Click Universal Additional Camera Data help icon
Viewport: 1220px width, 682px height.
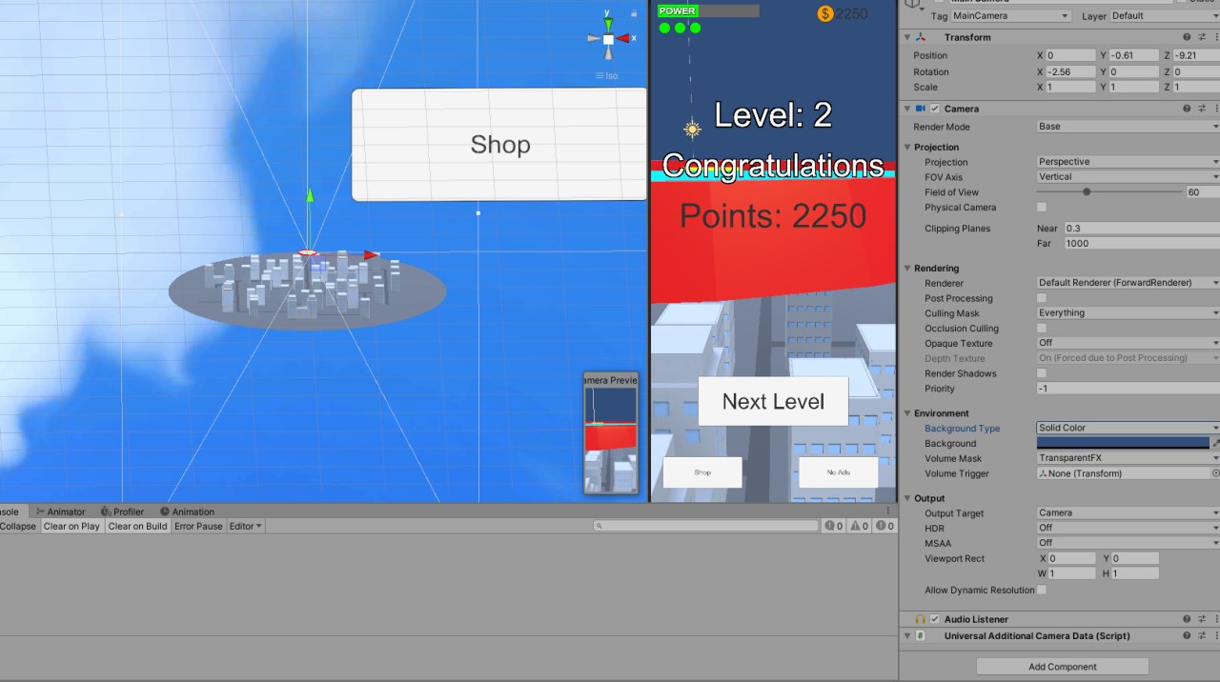coord(1187,635)
